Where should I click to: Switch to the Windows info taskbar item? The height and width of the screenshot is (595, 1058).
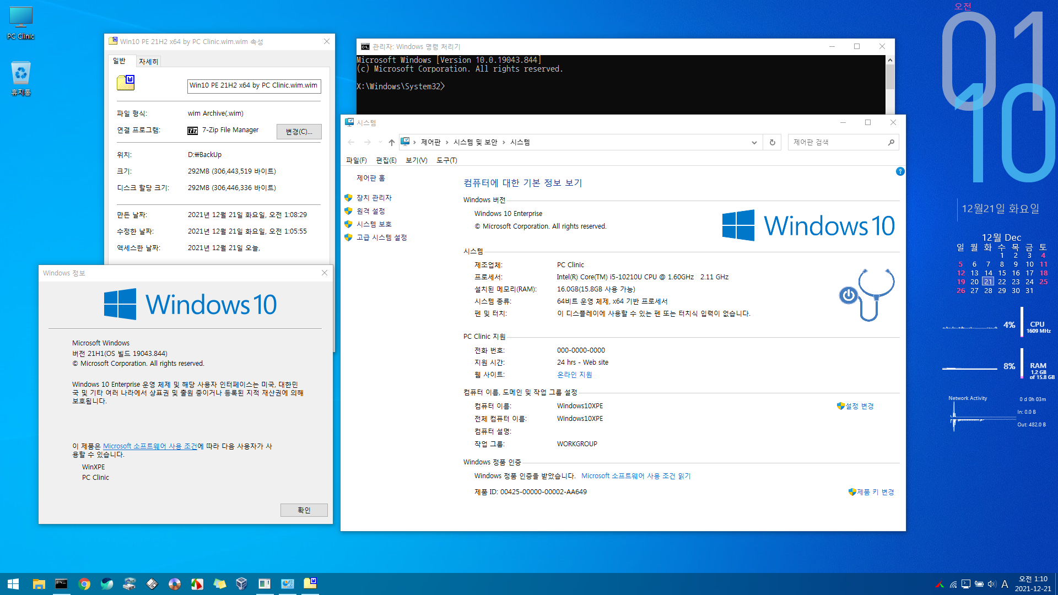[x=264, y=584]
